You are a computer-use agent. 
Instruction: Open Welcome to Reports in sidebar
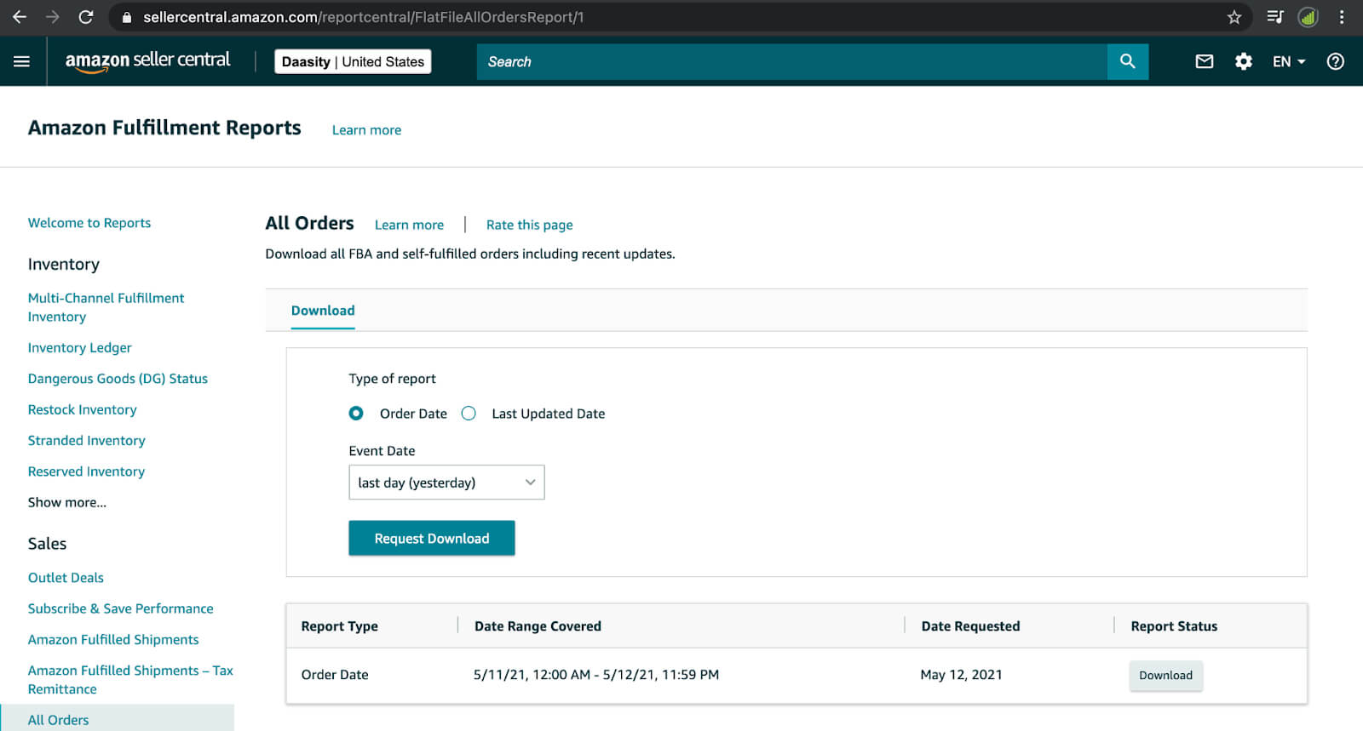[89, 223]
